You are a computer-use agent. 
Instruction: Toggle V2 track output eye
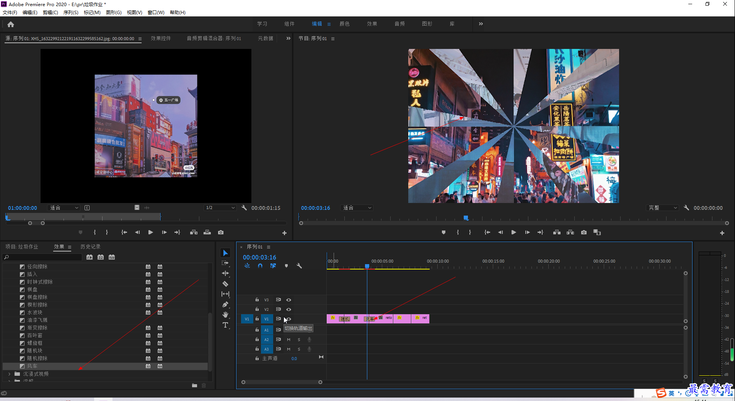[289, 309]
